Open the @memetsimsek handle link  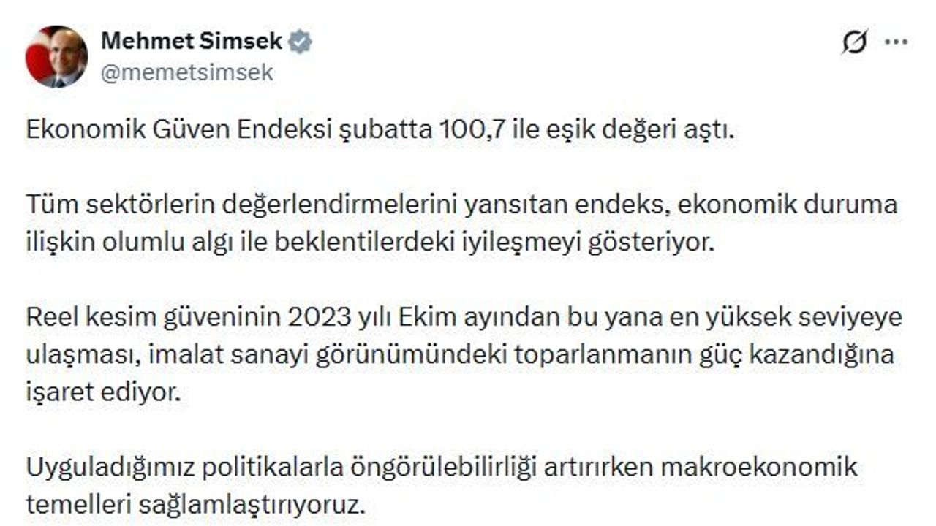pos(186,72)
